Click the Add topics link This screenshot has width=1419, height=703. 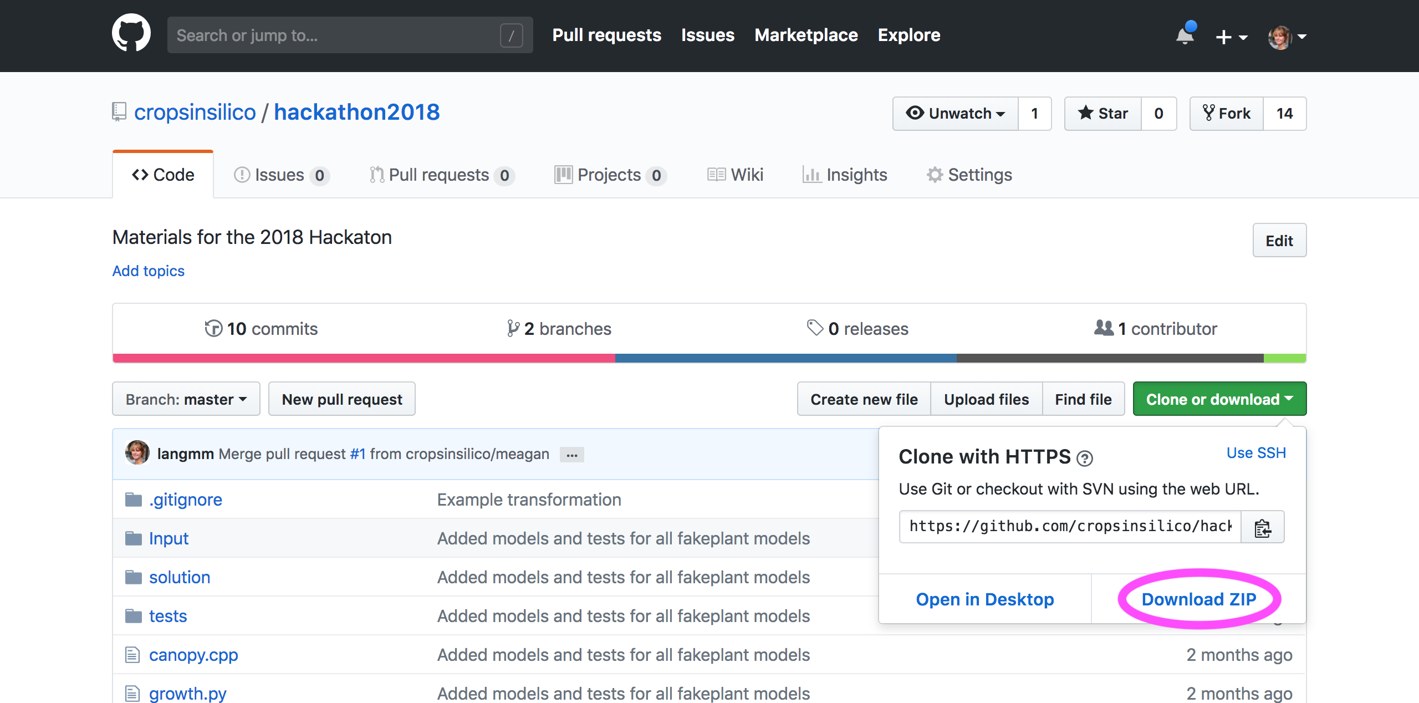tap(149, 271)
